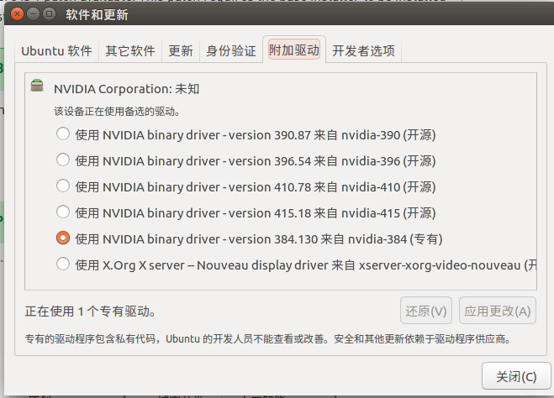The width and height of the screenshot is (554, 398).
Task: Open the 其它软件 tab
Action: coord(130,51)
